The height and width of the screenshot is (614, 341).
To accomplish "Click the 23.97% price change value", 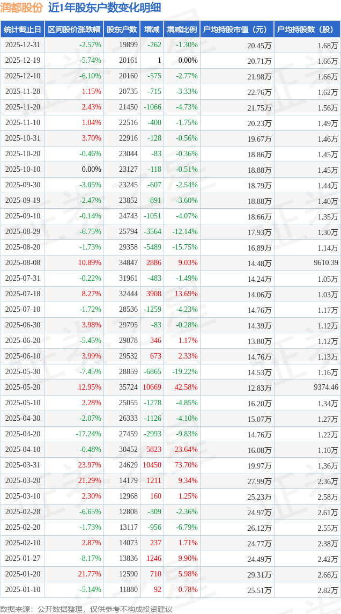I will (90, 465).
